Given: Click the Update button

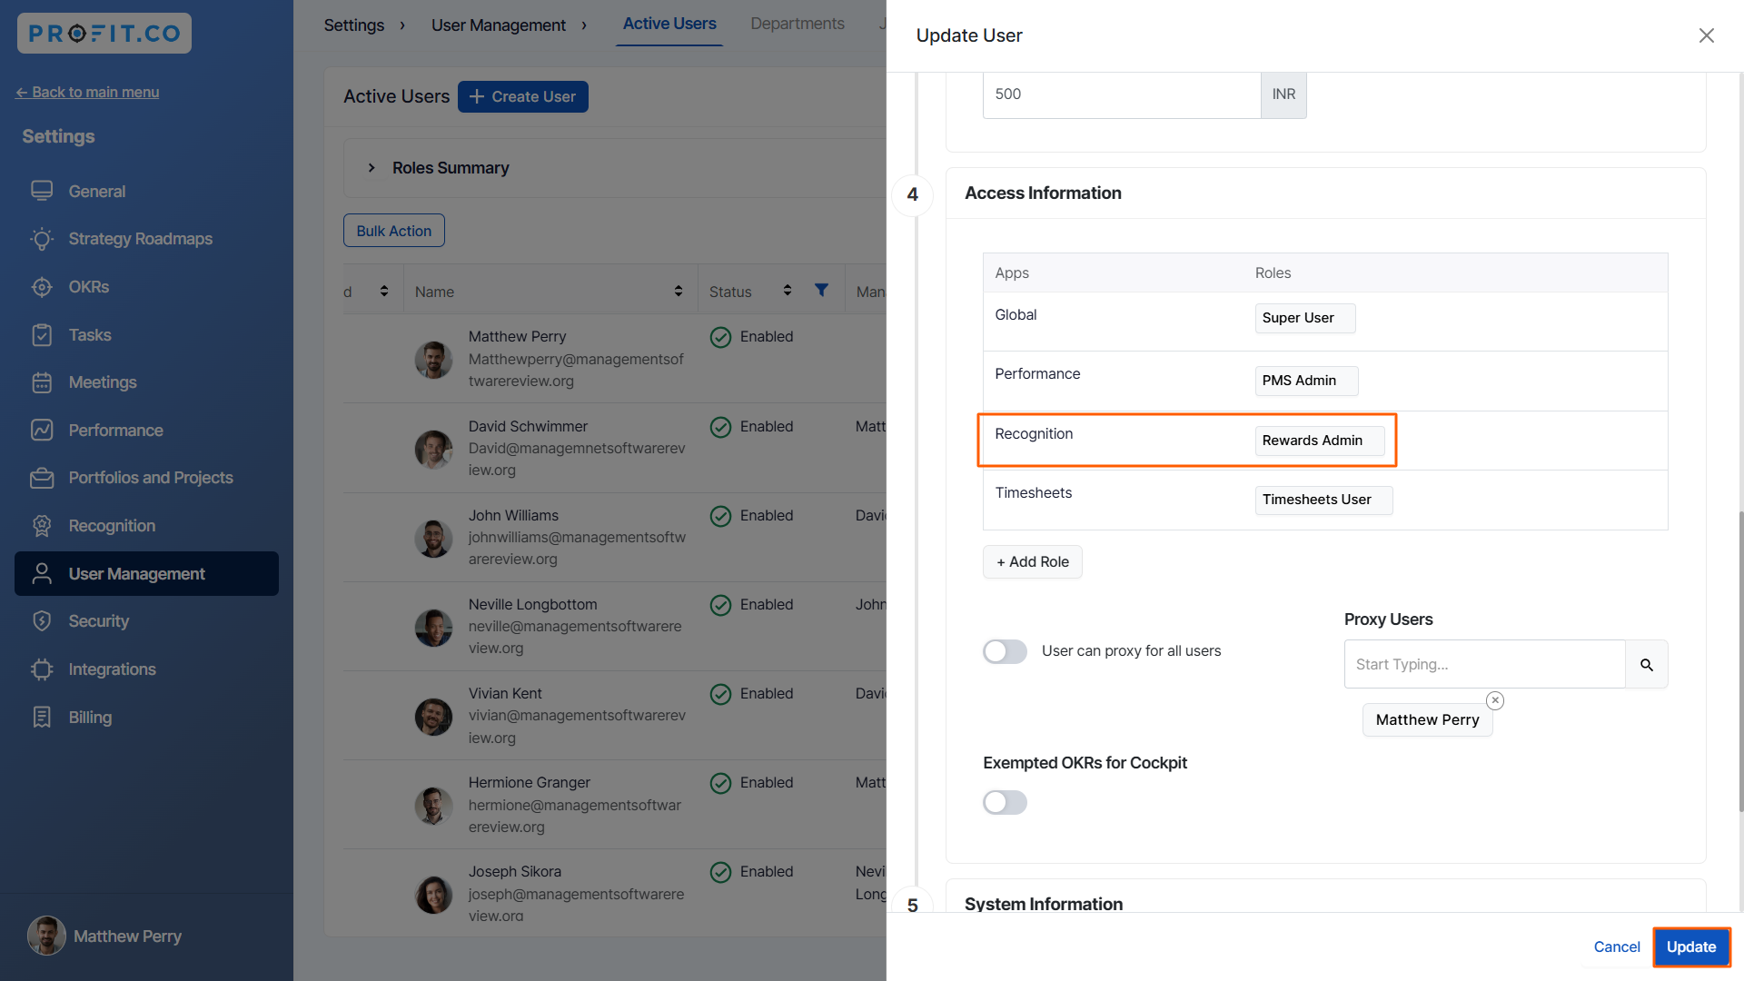Looking at the screenshot, I should 1690,946.
